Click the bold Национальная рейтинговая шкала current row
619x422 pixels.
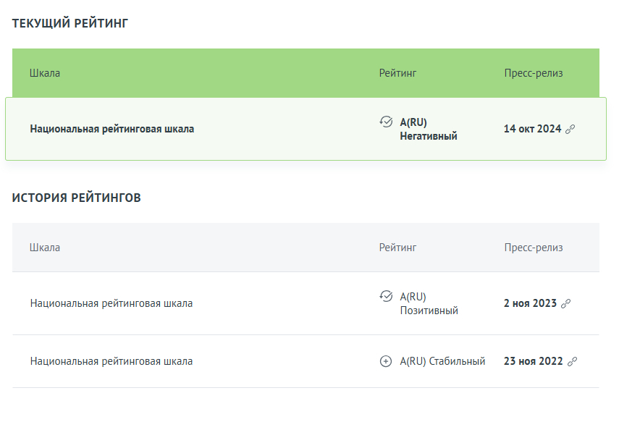pyautogui.click(x=112, y=129)
